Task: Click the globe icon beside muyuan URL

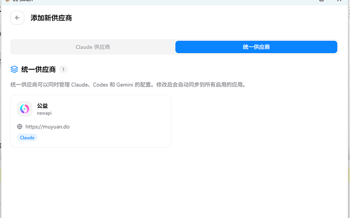Action: point(20,126)
